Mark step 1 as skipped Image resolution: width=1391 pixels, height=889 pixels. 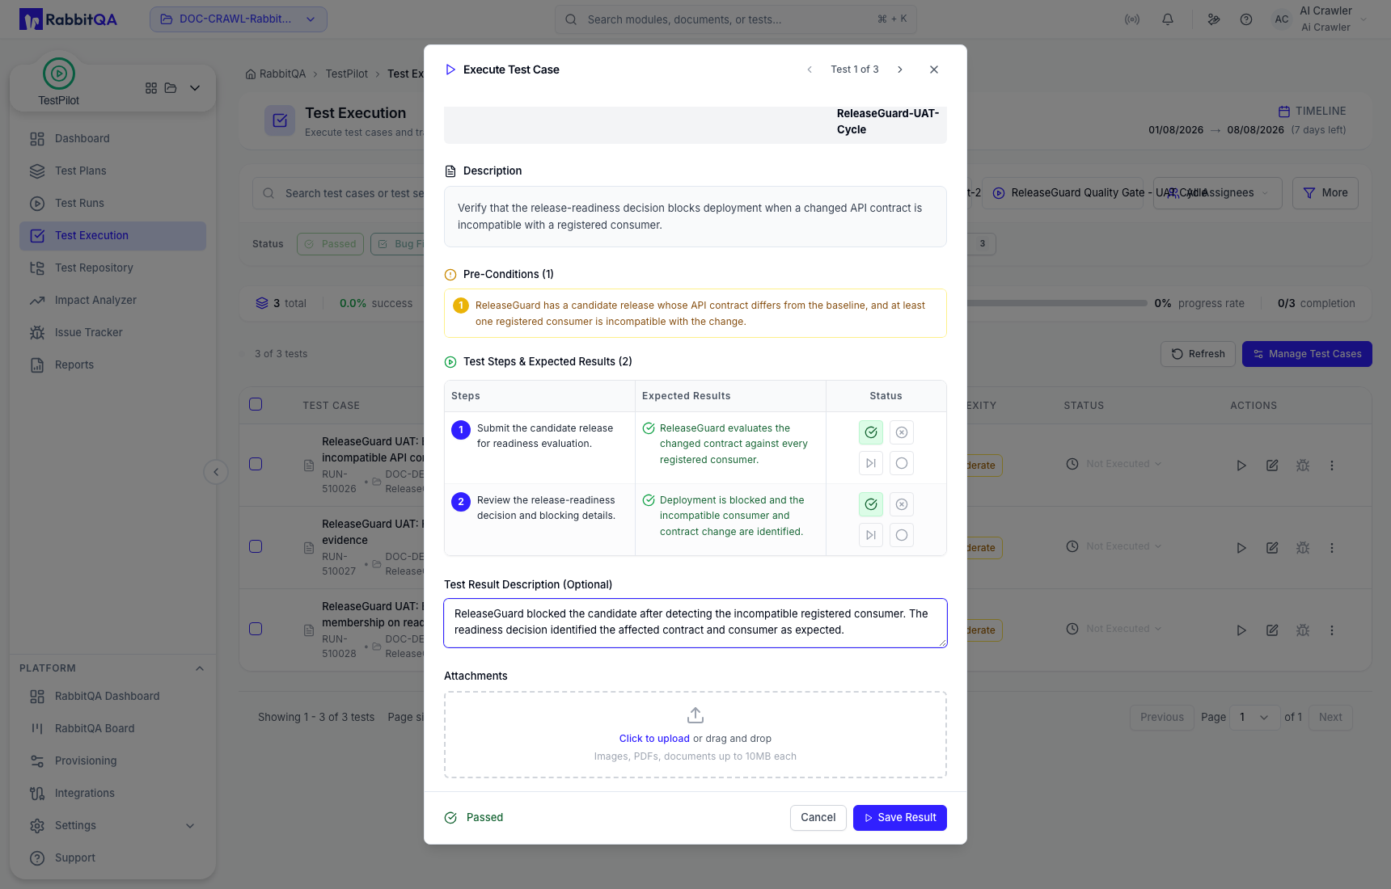871,463
